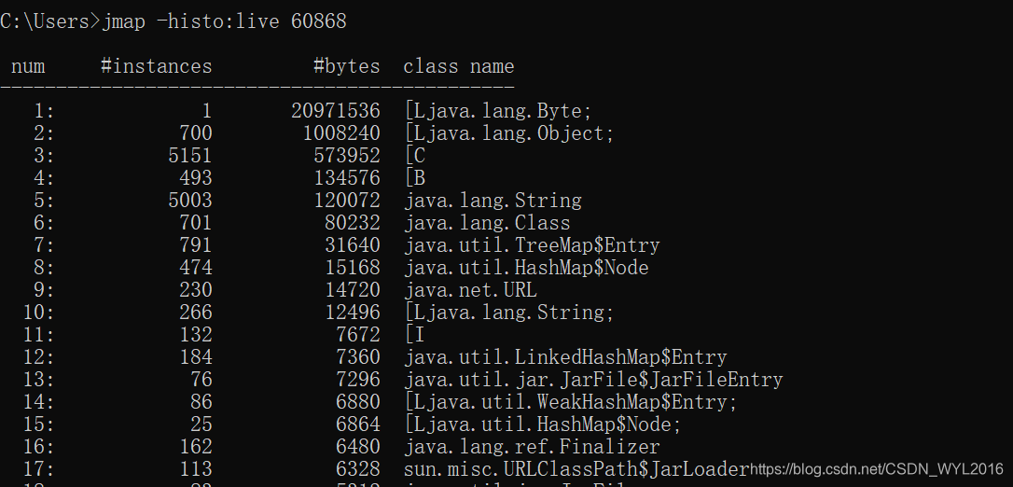Click row number '10:'
This screenshot has height=487, width=1013.
pyautogui.click(x=39, y=313)
